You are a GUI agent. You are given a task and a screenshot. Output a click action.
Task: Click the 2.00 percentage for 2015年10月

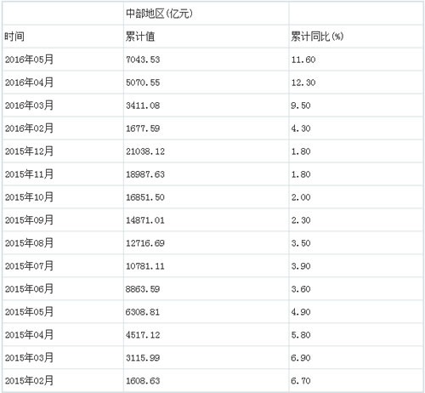point(301,197)
